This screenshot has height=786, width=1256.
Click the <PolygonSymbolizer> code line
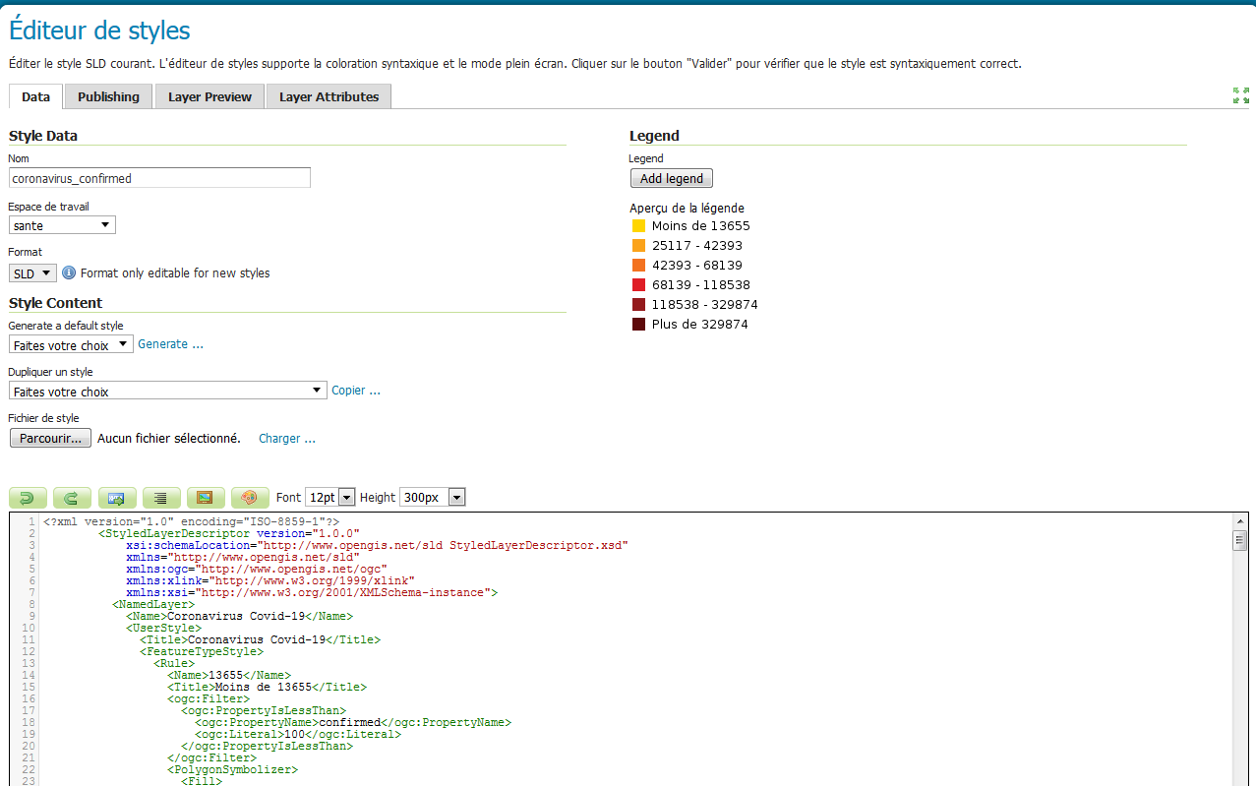232,769
